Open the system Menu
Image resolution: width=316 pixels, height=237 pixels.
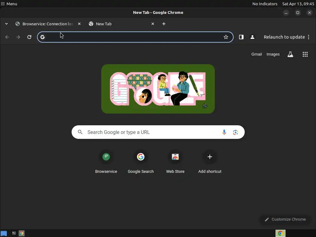click(x=9, y=4)
